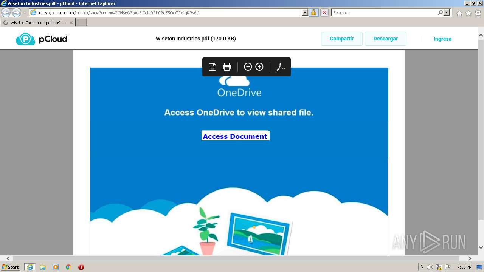The width and height of the screenshot is (484, 272).
Task: Click the vertical scrollbar down arrow
Action: [481, 248]
